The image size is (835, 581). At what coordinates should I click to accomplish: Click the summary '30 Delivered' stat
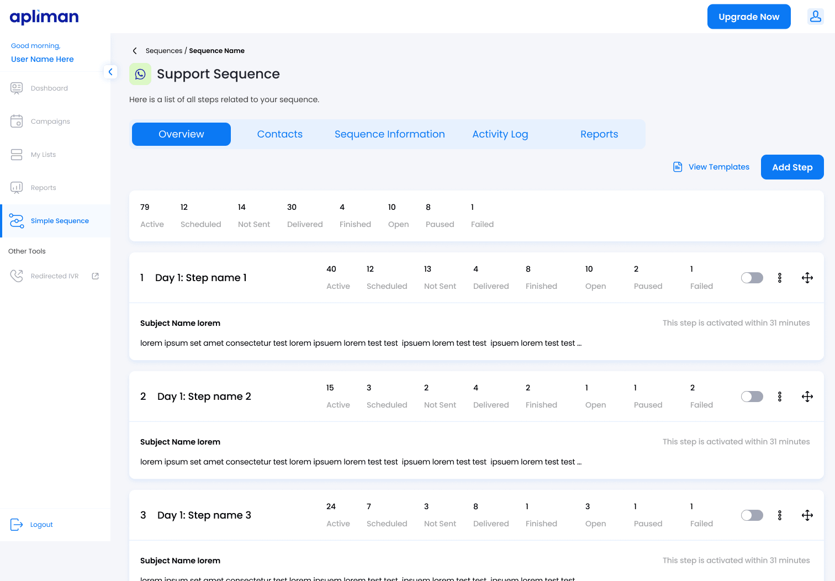click(x=305, y=216)
